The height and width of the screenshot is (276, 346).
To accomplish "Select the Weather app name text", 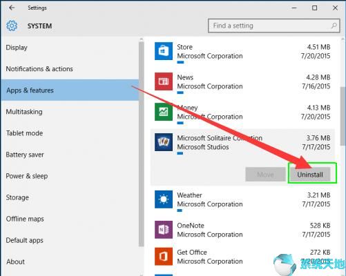I will 189,195.
